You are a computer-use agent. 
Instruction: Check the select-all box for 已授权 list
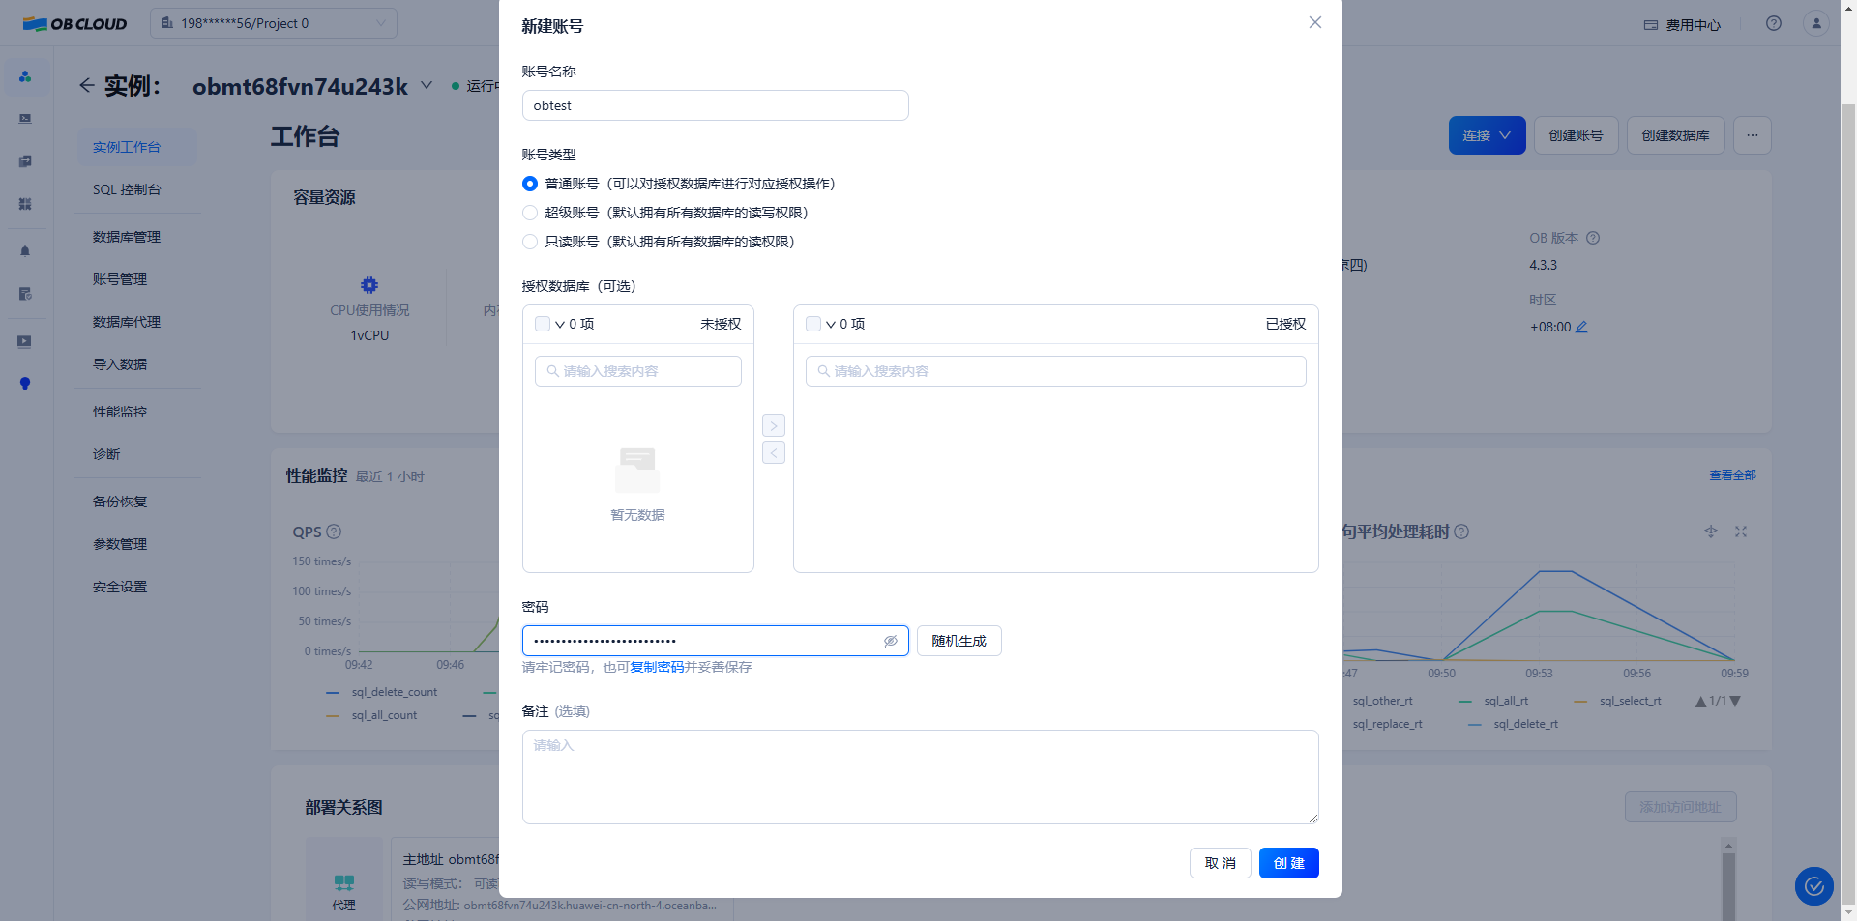813,324
